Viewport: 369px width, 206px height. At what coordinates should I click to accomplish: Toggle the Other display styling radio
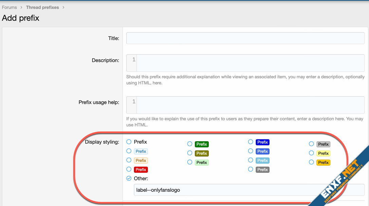tap(129, 178)
